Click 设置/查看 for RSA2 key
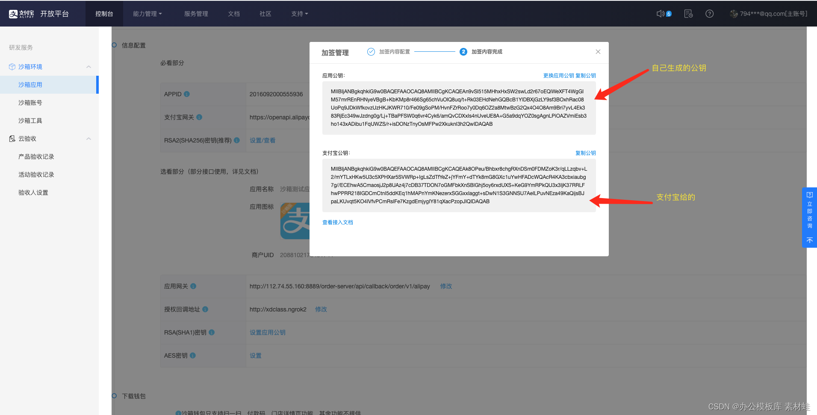The height and width of the screenshot is (415, 817). [263, 140]
